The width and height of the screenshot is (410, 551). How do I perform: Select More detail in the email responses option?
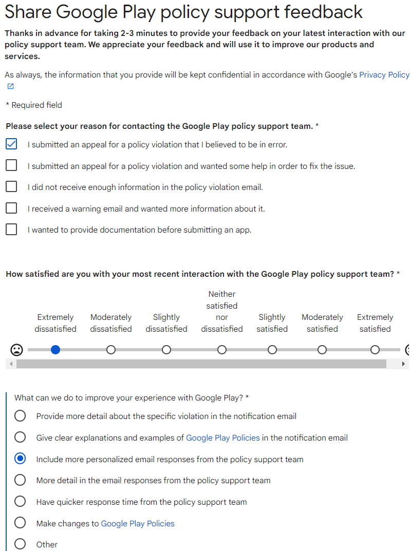pos(20,480)
